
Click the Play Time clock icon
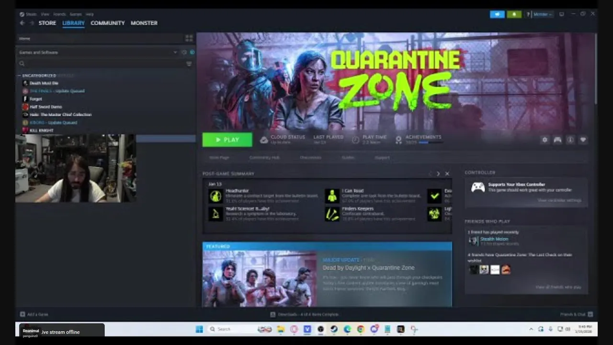point(355,140)
